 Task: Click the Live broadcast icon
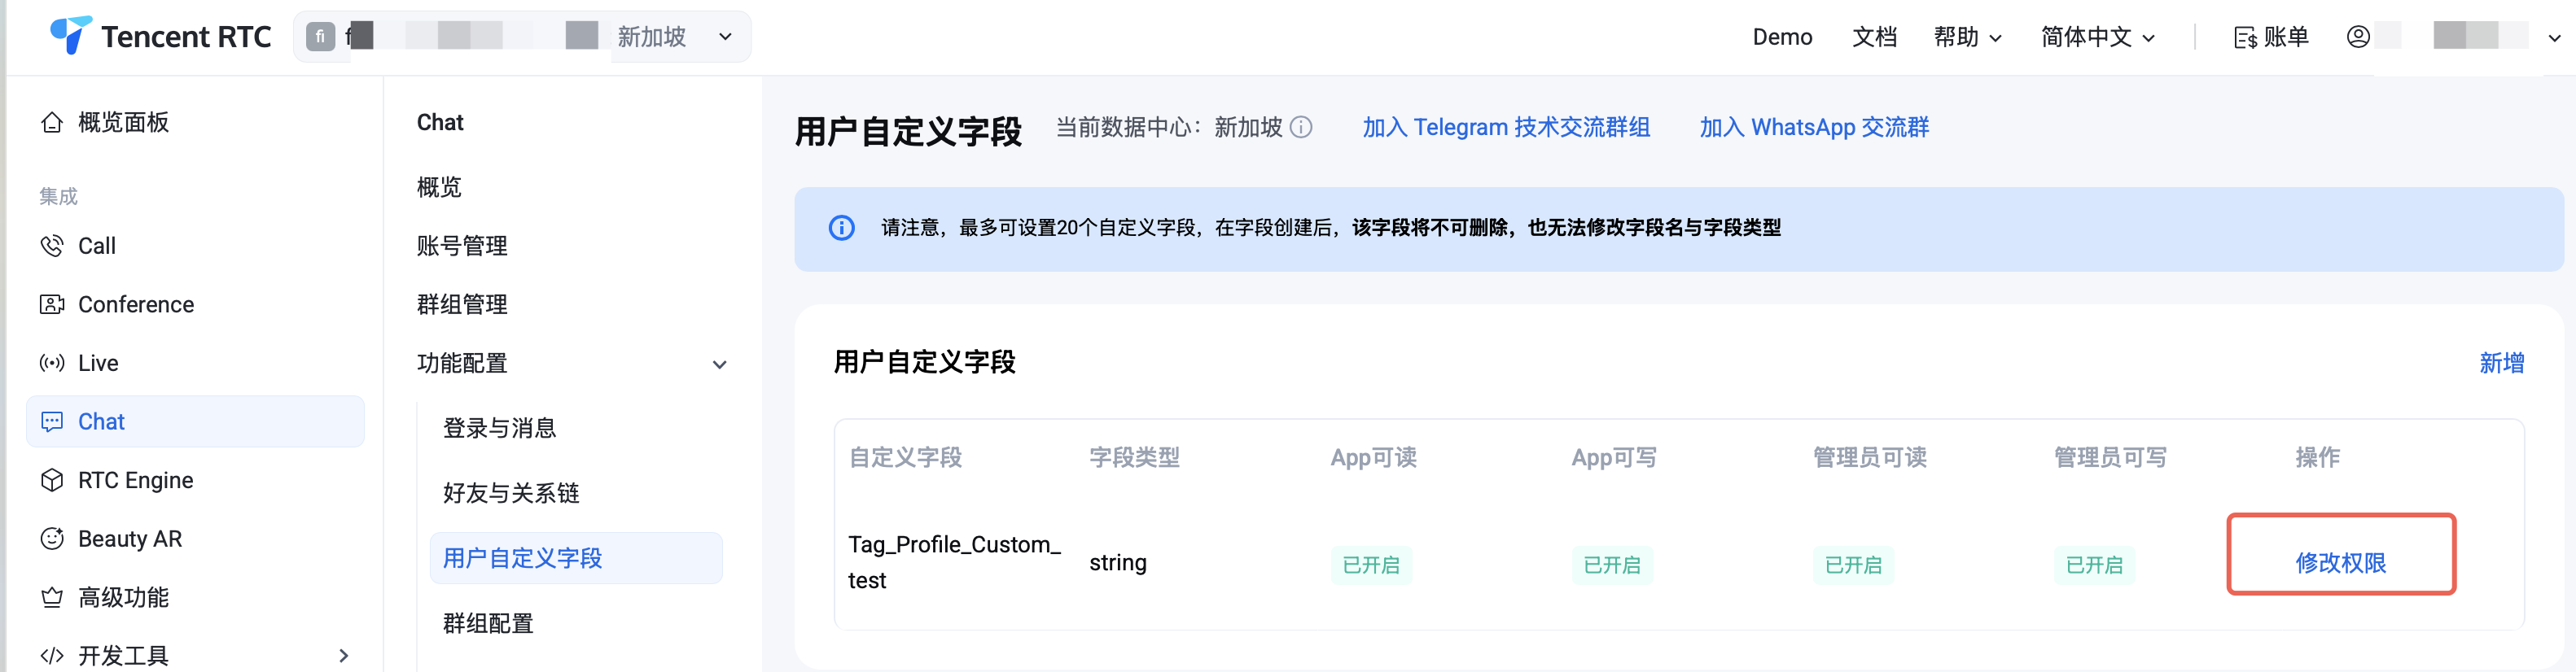pyautogui.click(x=52, y=363)
